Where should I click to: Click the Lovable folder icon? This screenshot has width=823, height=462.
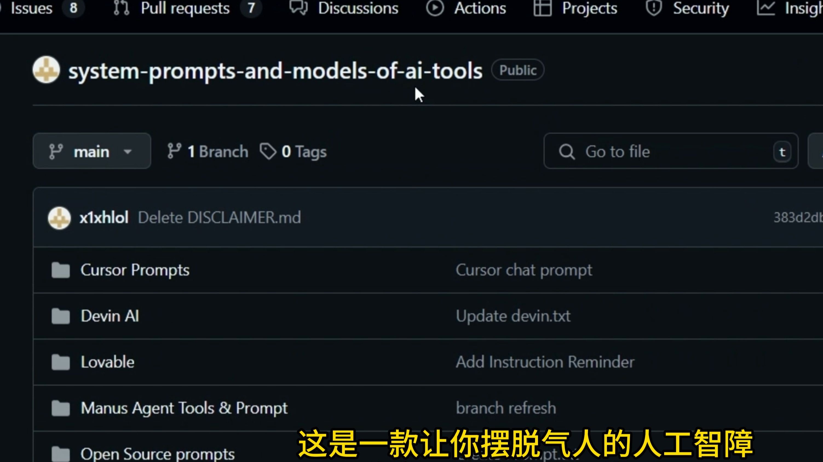click(x=61, y=362)
